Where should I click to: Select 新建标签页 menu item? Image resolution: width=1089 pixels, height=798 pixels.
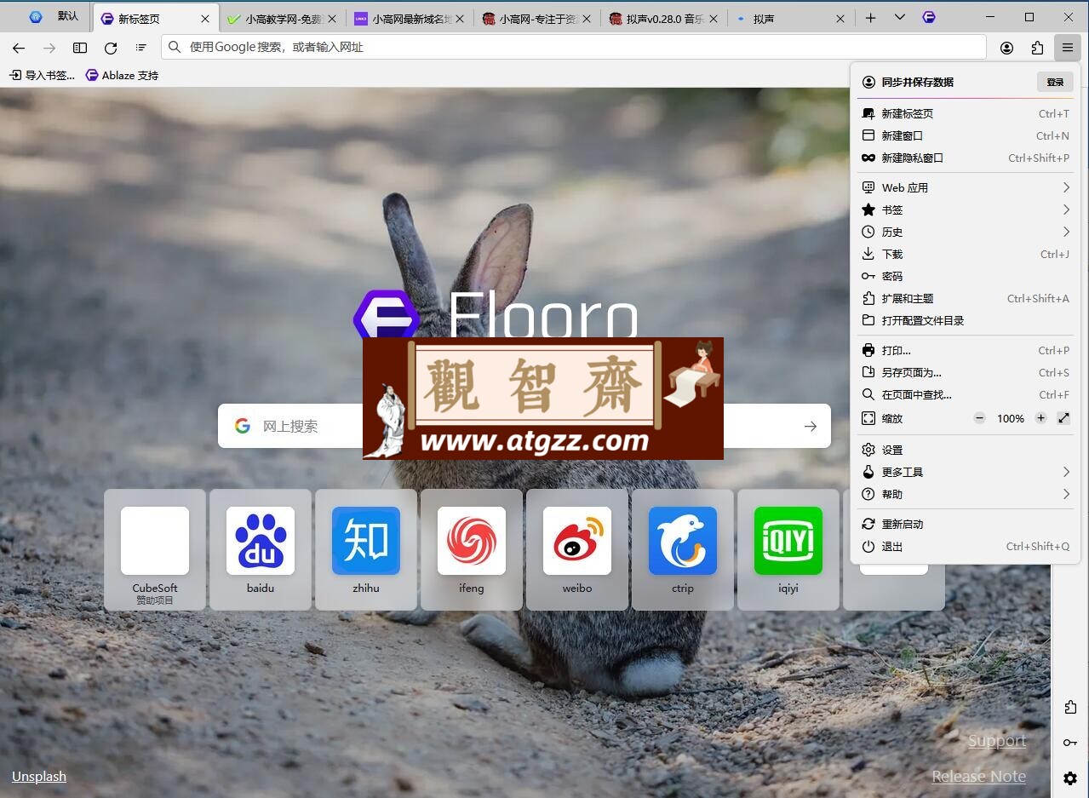tap(966, 113)
